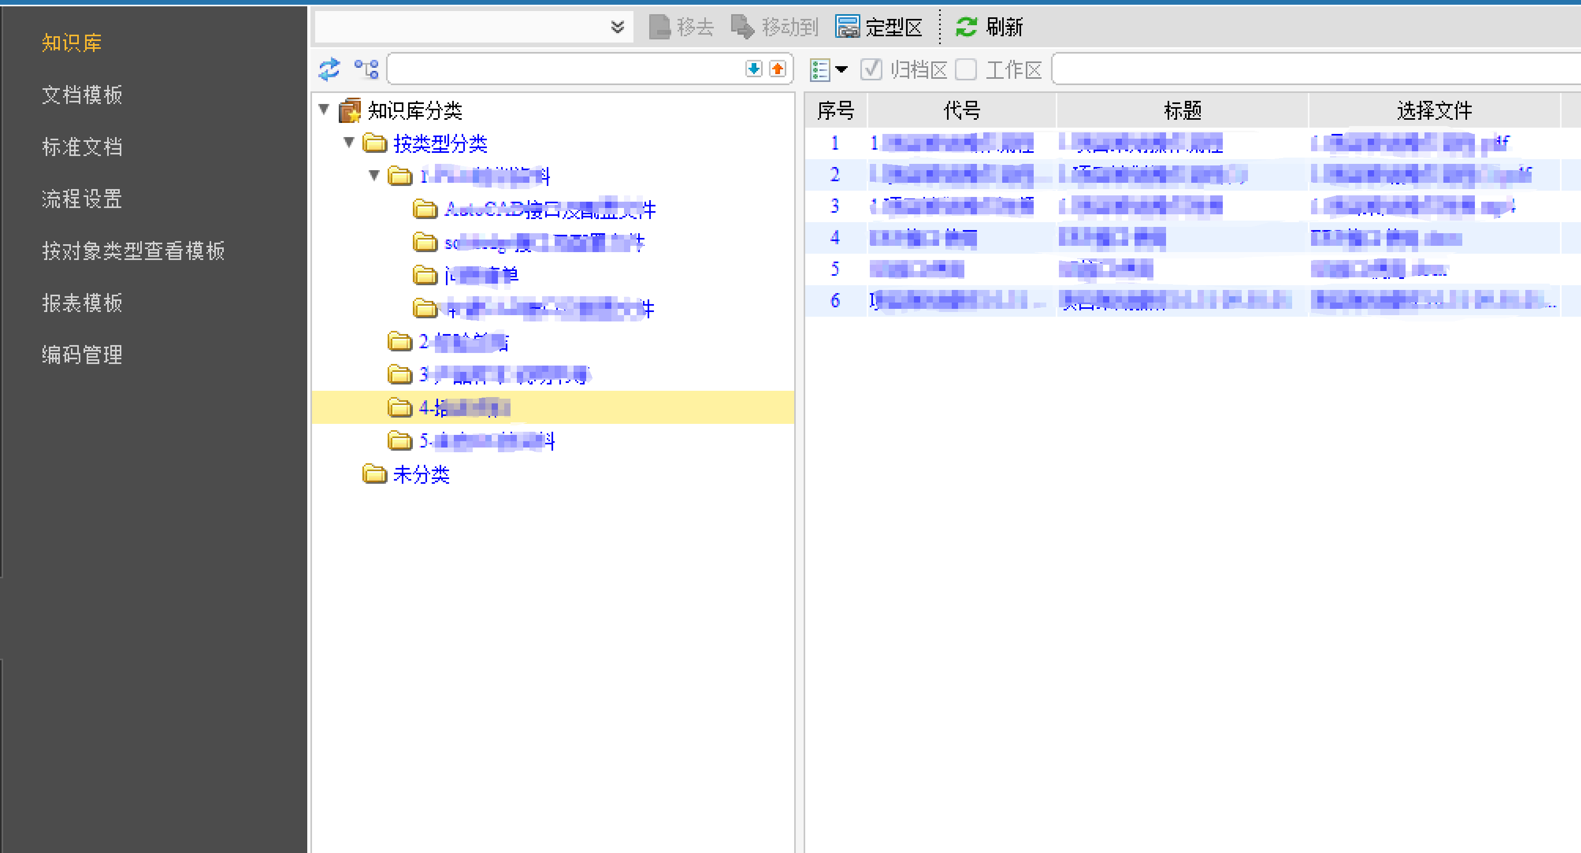Enable the 工作区 checkbox

(966, 69)
